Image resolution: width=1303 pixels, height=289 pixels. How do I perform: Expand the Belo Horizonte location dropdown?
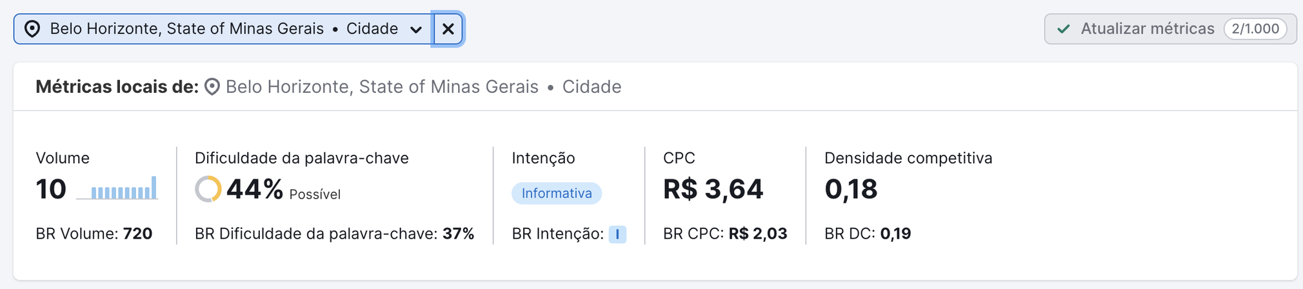(x=416, y=30)
